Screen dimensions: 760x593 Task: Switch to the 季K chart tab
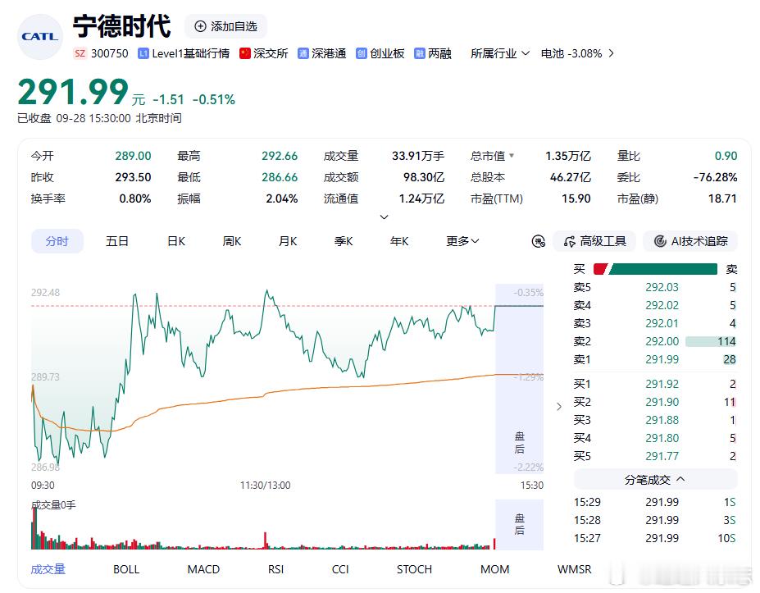pyautogui.click(x=344, y=241)
